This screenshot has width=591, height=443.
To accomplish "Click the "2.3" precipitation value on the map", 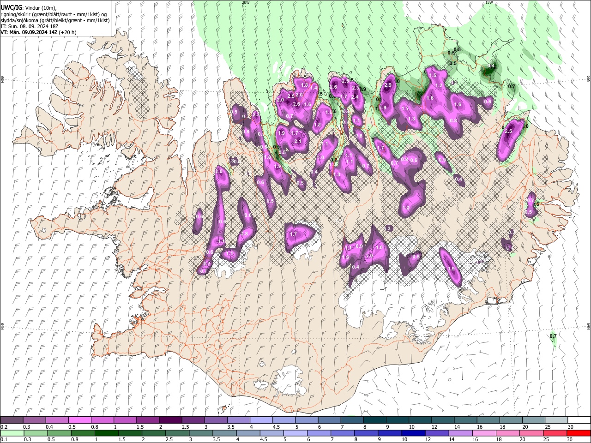I will 356,88.
